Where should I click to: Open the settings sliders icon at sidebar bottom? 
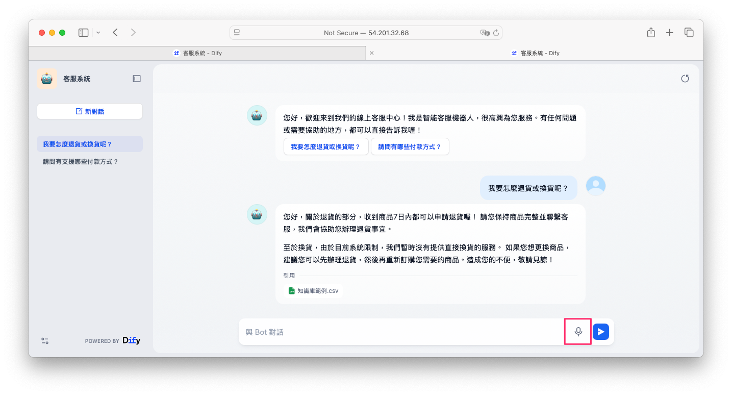[x=45, y=341]
